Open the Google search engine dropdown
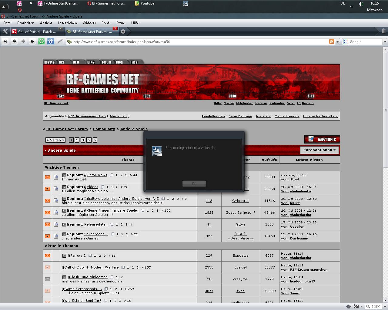 (385, 42)
